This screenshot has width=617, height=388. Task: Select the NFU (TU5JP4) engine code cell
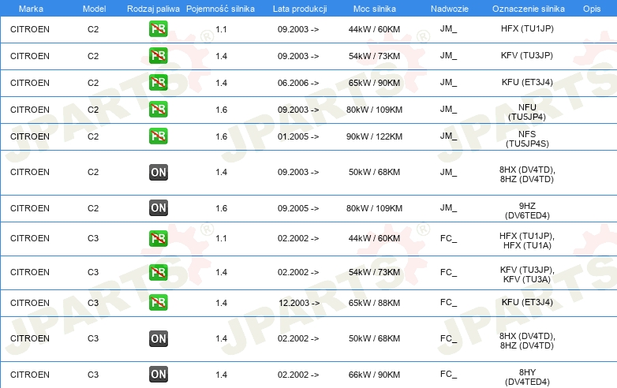pos(527,112)
